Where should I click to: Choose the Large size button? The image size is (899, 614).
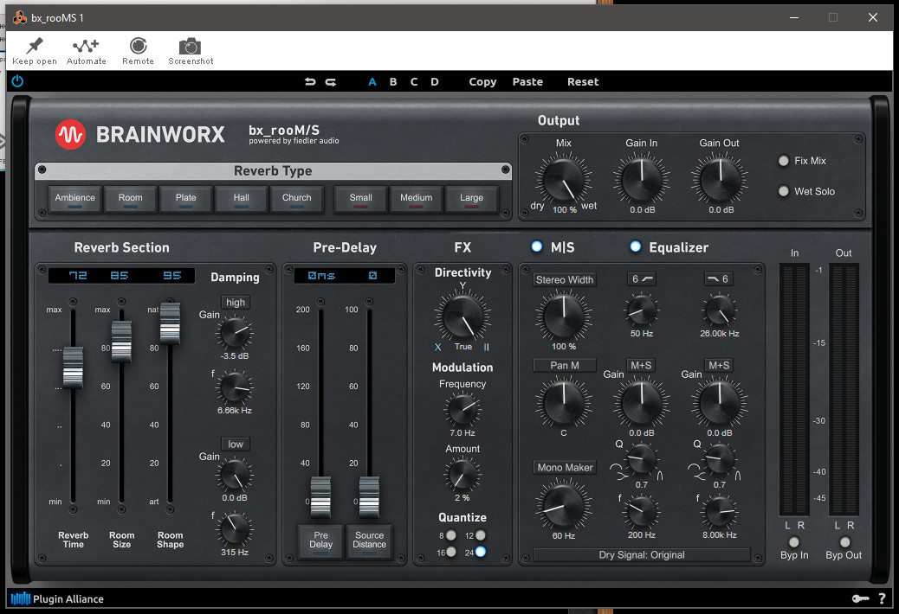coord(471,199)
